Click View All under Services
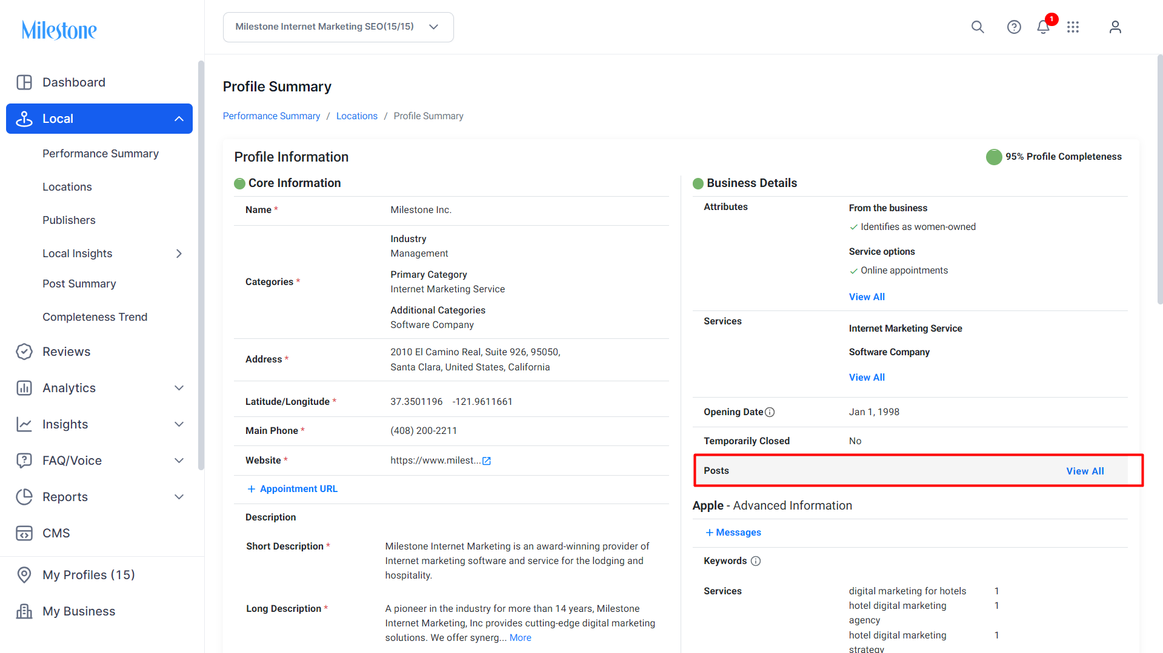Screen dimensions: 1163x653 pyautogui.click(x=867, y=378)
